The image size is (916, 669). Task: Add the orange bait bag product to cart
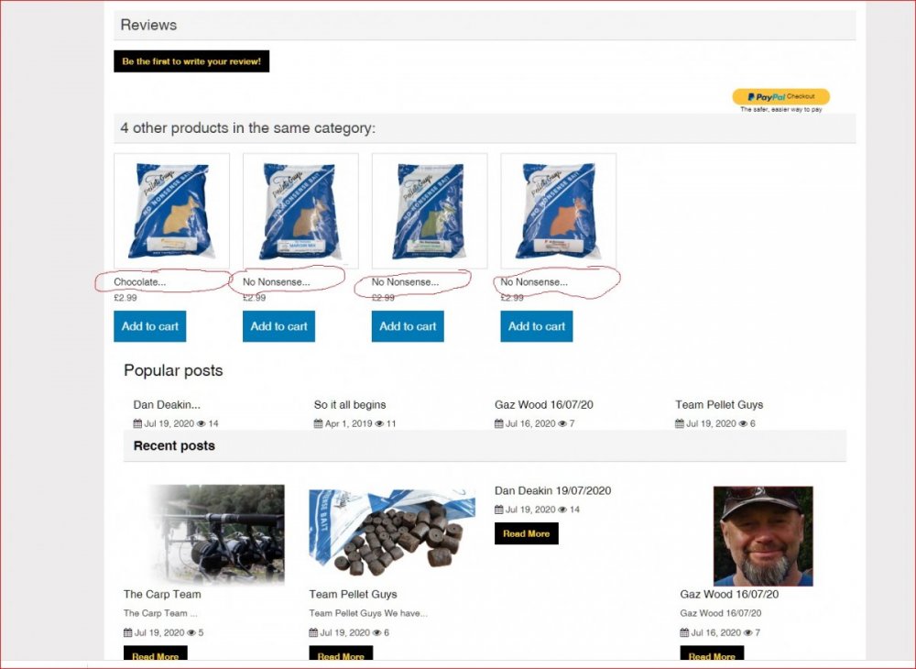pos(537,326)
